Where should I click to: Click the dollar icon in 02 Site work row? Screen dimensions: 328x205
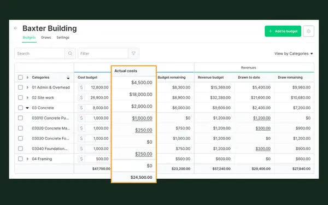(x=81, y=98)
